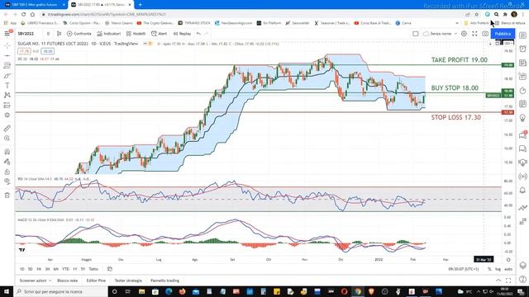The image size is (529, 297).
Task: Toggle the auto scale option
Action: click(x=508, y=269)
